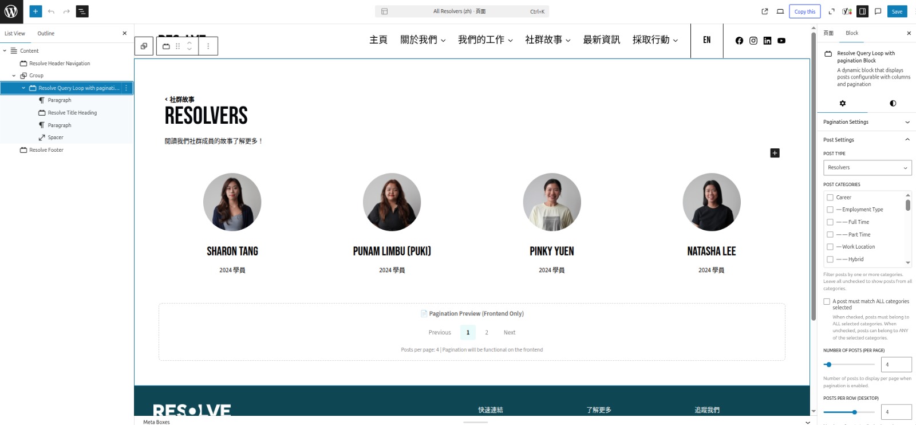Image resolution: width=916 pixels, height=425 pixels.
Task: Open the comments notes icon
Action: point(878,11)
